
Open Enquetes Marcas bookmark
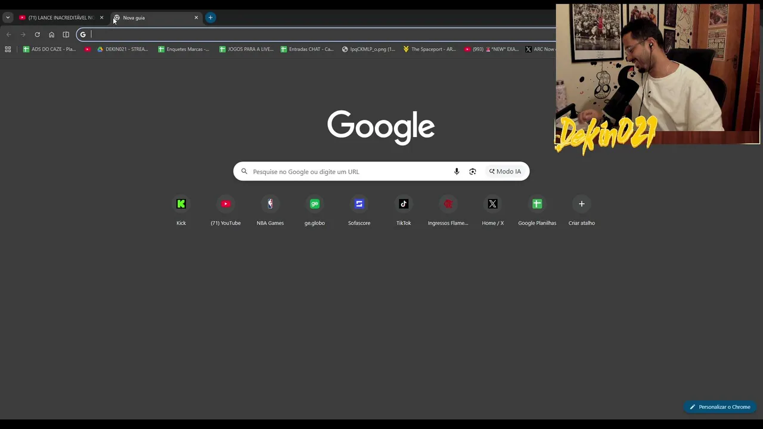tap(184, 49)
